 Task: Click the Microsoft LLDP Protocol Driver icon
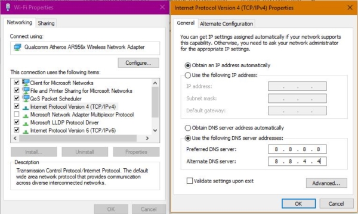click(26, 123)
